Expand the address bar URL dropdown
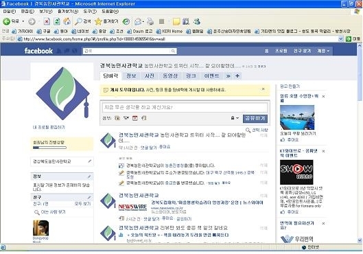363x254 pixels. click(x=341, y=39)
